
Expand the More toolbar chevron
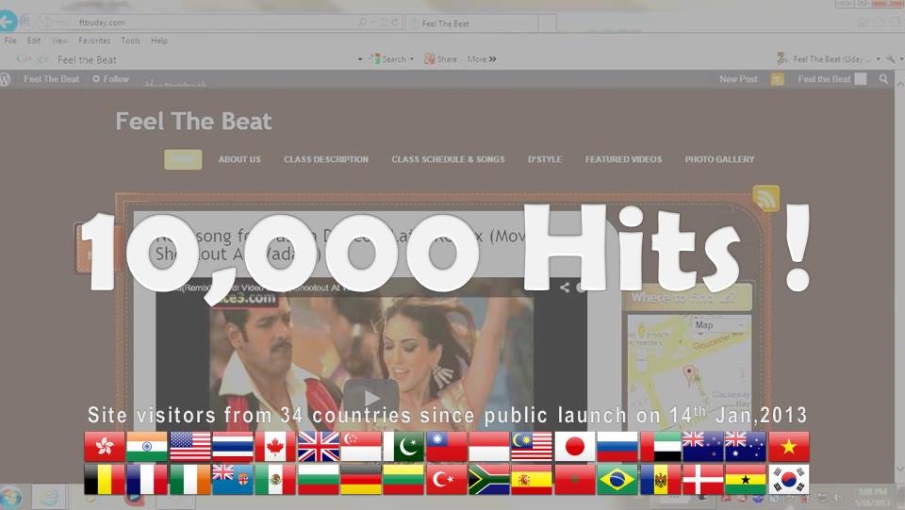click(x=482, y=58)
